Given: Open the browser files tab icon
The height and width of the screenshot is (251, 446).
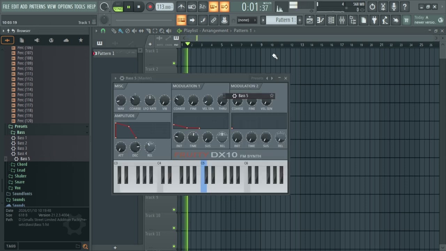Looking at the screenshot, I should 22,40.
